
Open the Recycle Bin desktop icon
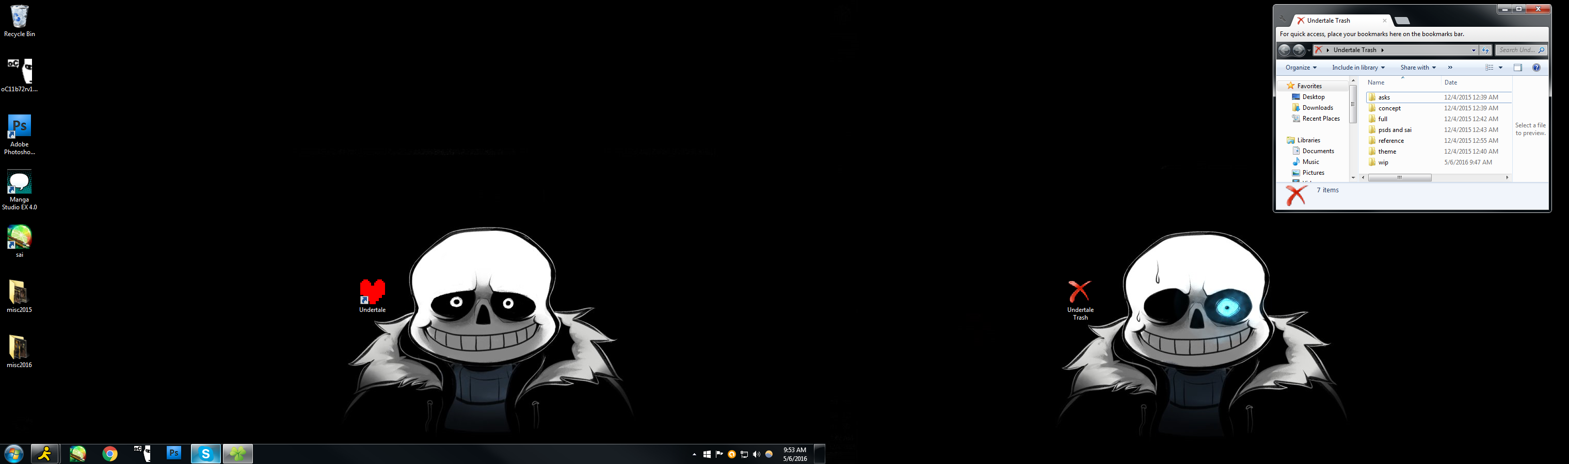(x=20, y=21)
